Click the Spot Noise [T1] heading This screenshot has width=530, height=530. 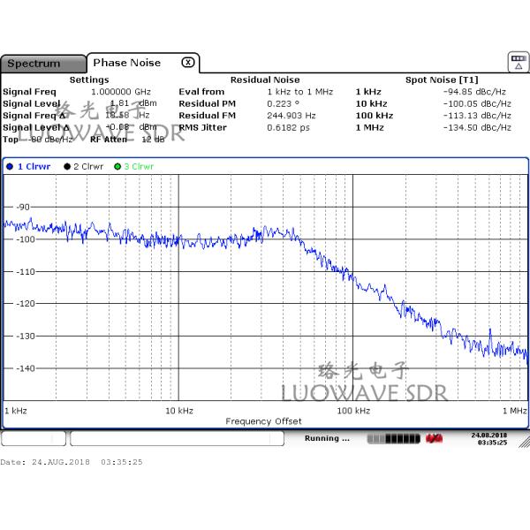(442, 80)
